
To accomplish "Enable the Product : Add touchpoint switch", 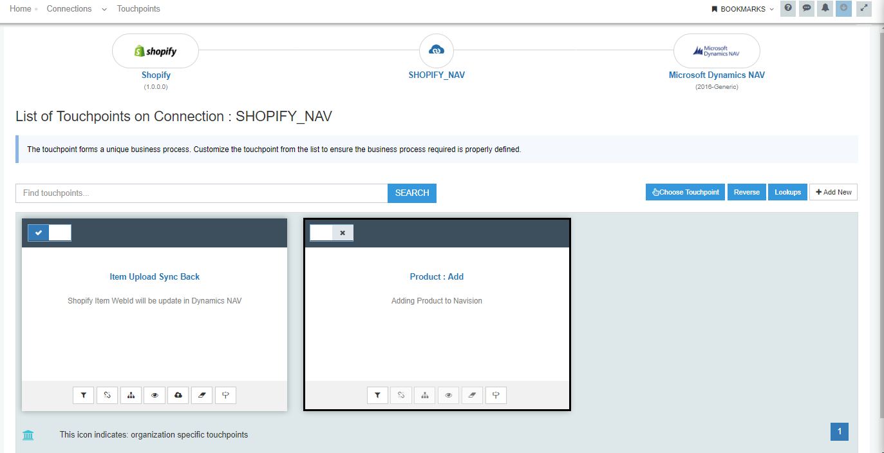I will [321, 233].
